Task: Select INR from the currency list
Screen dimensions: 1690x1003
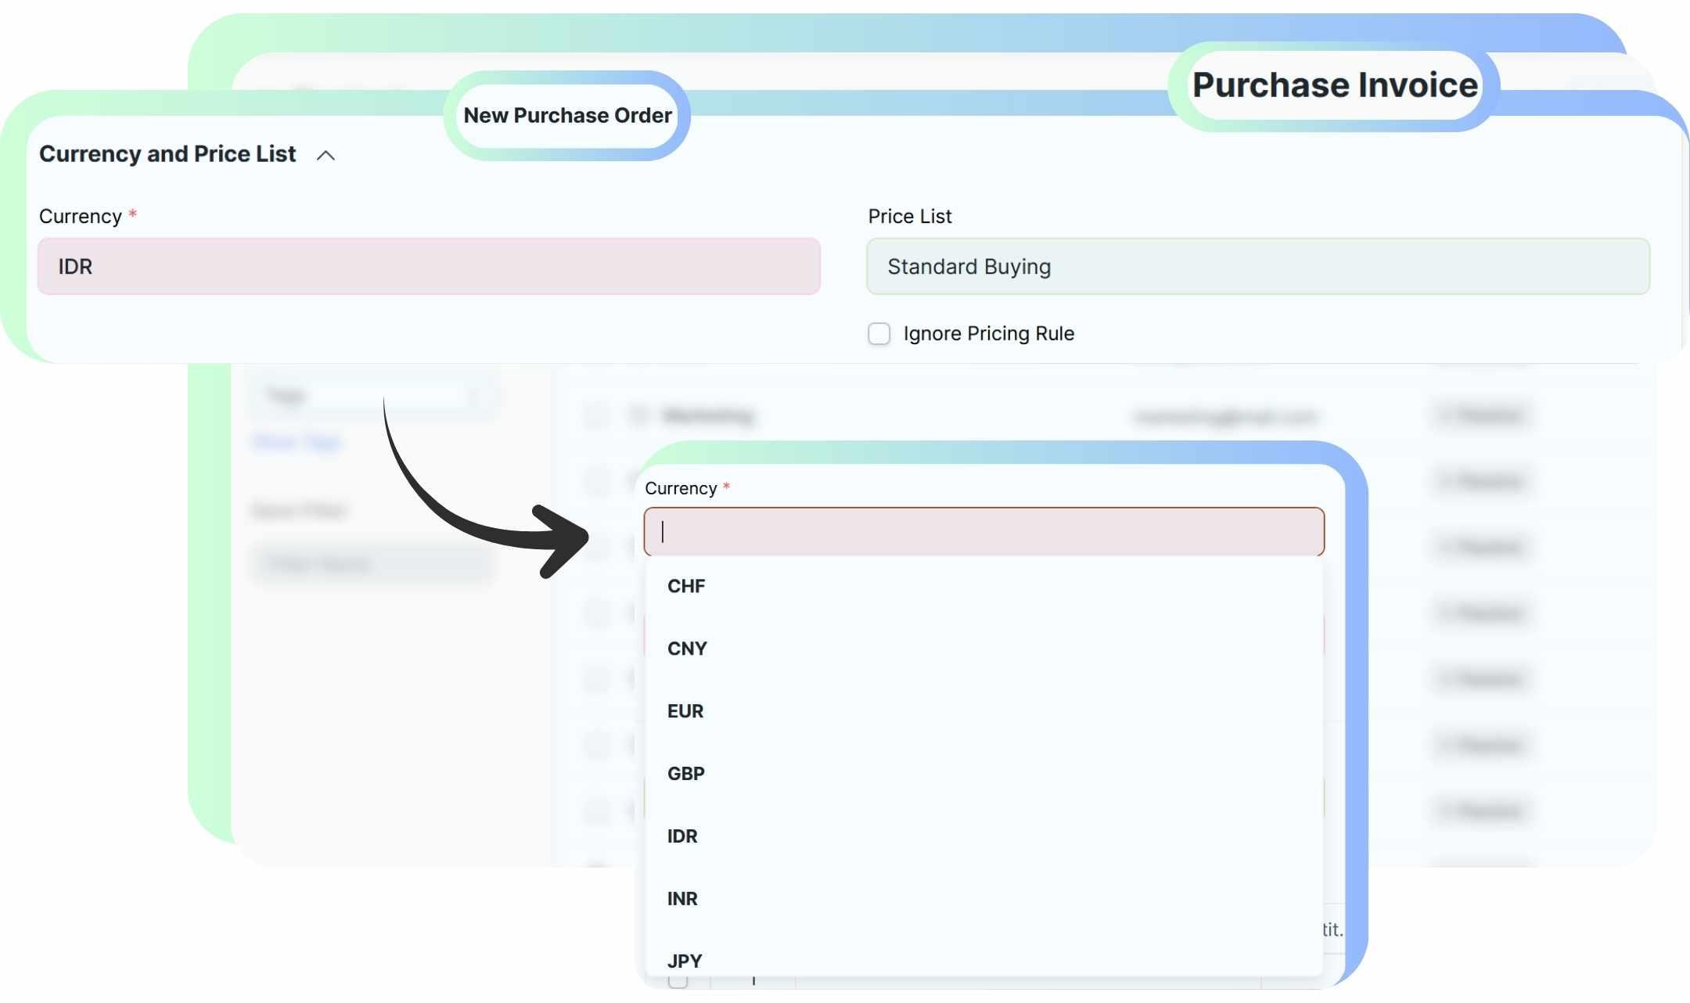Action: tap(682, 899)
